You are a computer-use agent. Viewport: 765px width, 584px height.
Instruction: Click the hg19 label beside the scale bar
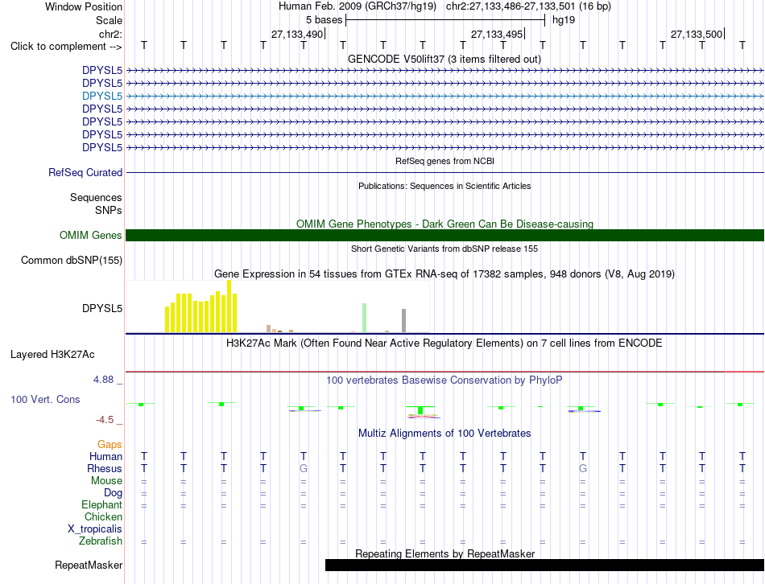pyautogui.click(x=564, y=20)
